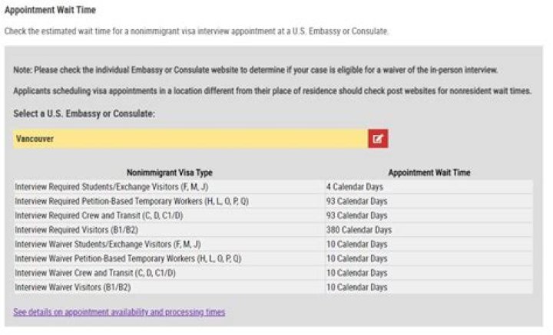The height and width of the screenshot is (335, 553).
Task: Click the 380 Calendar Days wait time
Action: [x=359, y=230]
